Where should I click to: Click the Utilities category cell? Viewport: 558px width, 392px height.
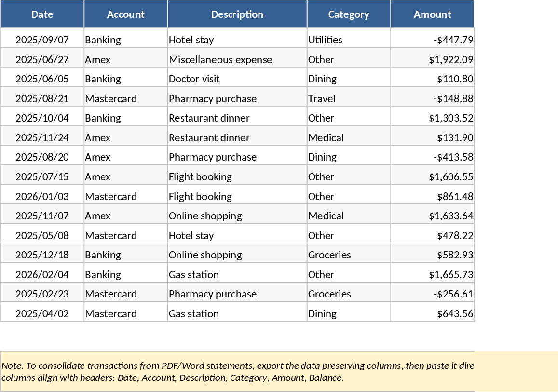tap(348, 40)
